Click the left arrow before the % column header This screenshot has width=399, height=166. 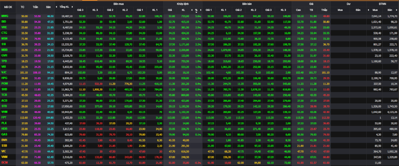click(192, 10)
